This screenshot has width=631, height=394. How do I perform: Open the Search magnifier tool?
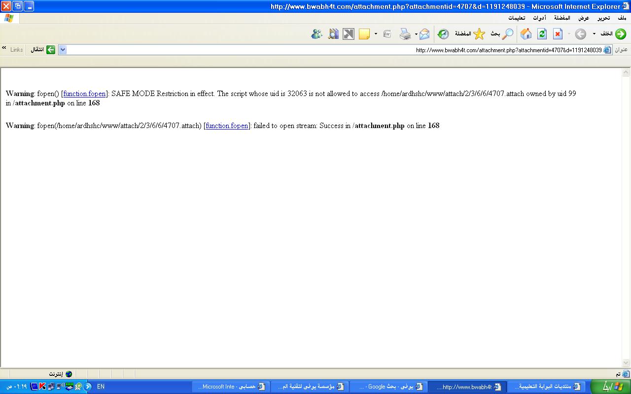(x=507, y=34)
